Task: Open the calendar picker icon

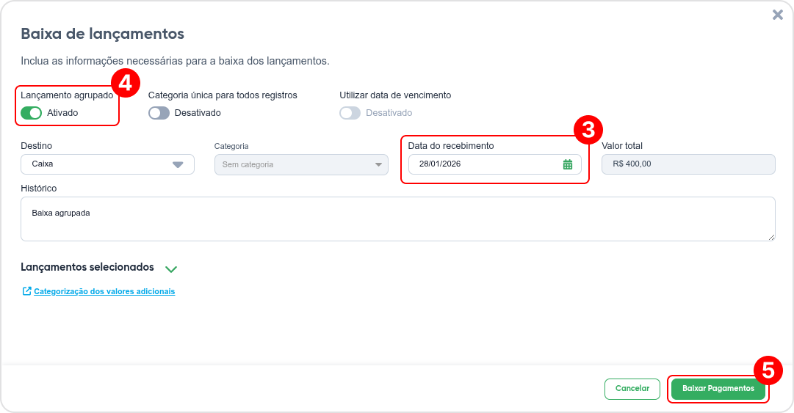Action: (x=568, y=164)
